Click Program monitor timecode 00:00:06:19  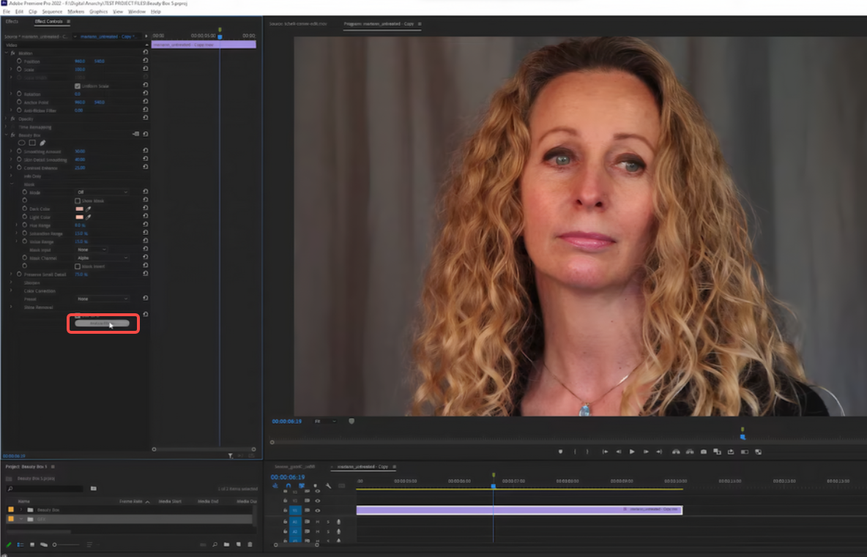287,421
